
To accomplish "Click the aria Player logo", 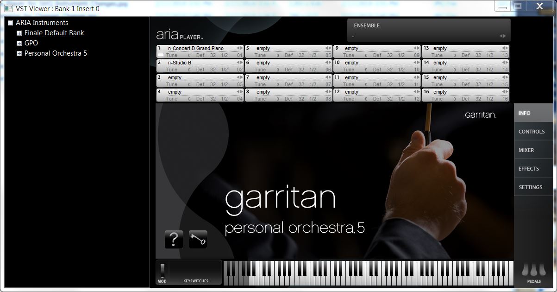I will point(180,34).
